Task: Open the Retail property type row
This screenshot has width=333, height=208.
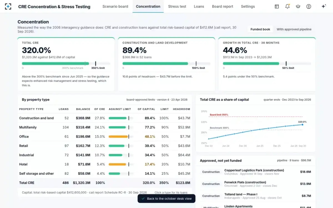Action: tap(105, 146)
